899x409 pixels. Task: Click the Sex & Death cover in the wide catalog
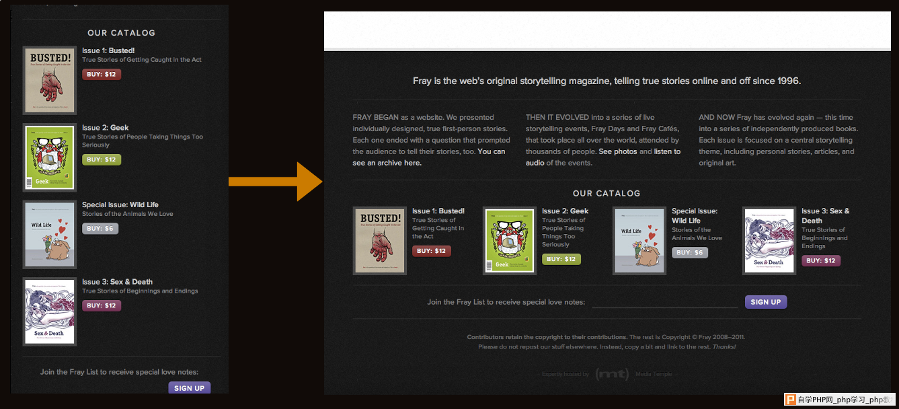[769, 241]
